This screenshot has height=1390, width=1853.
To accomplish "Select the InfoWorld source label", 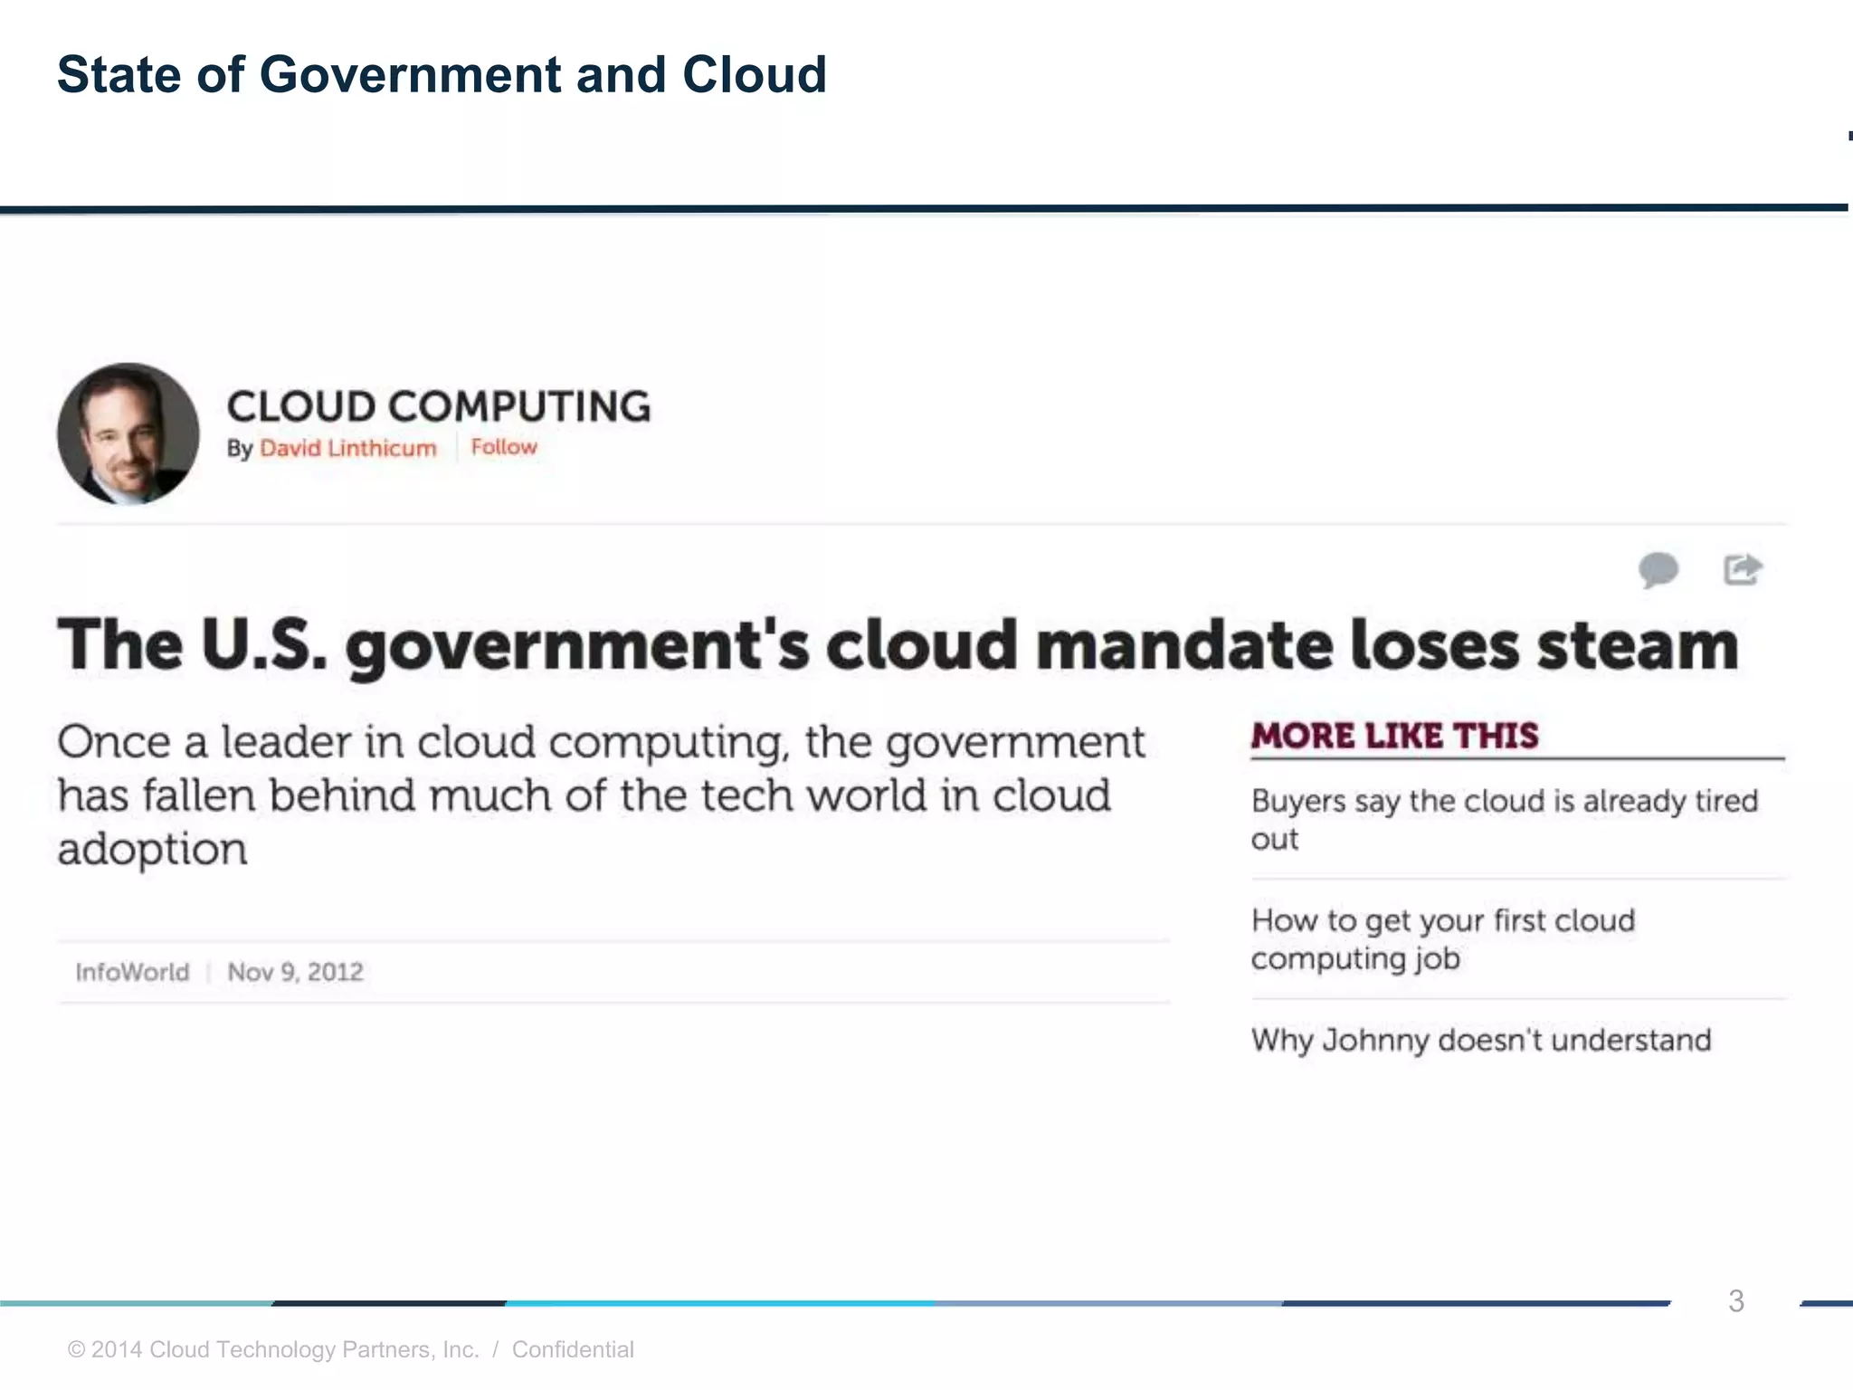I will tap(132, 972).
